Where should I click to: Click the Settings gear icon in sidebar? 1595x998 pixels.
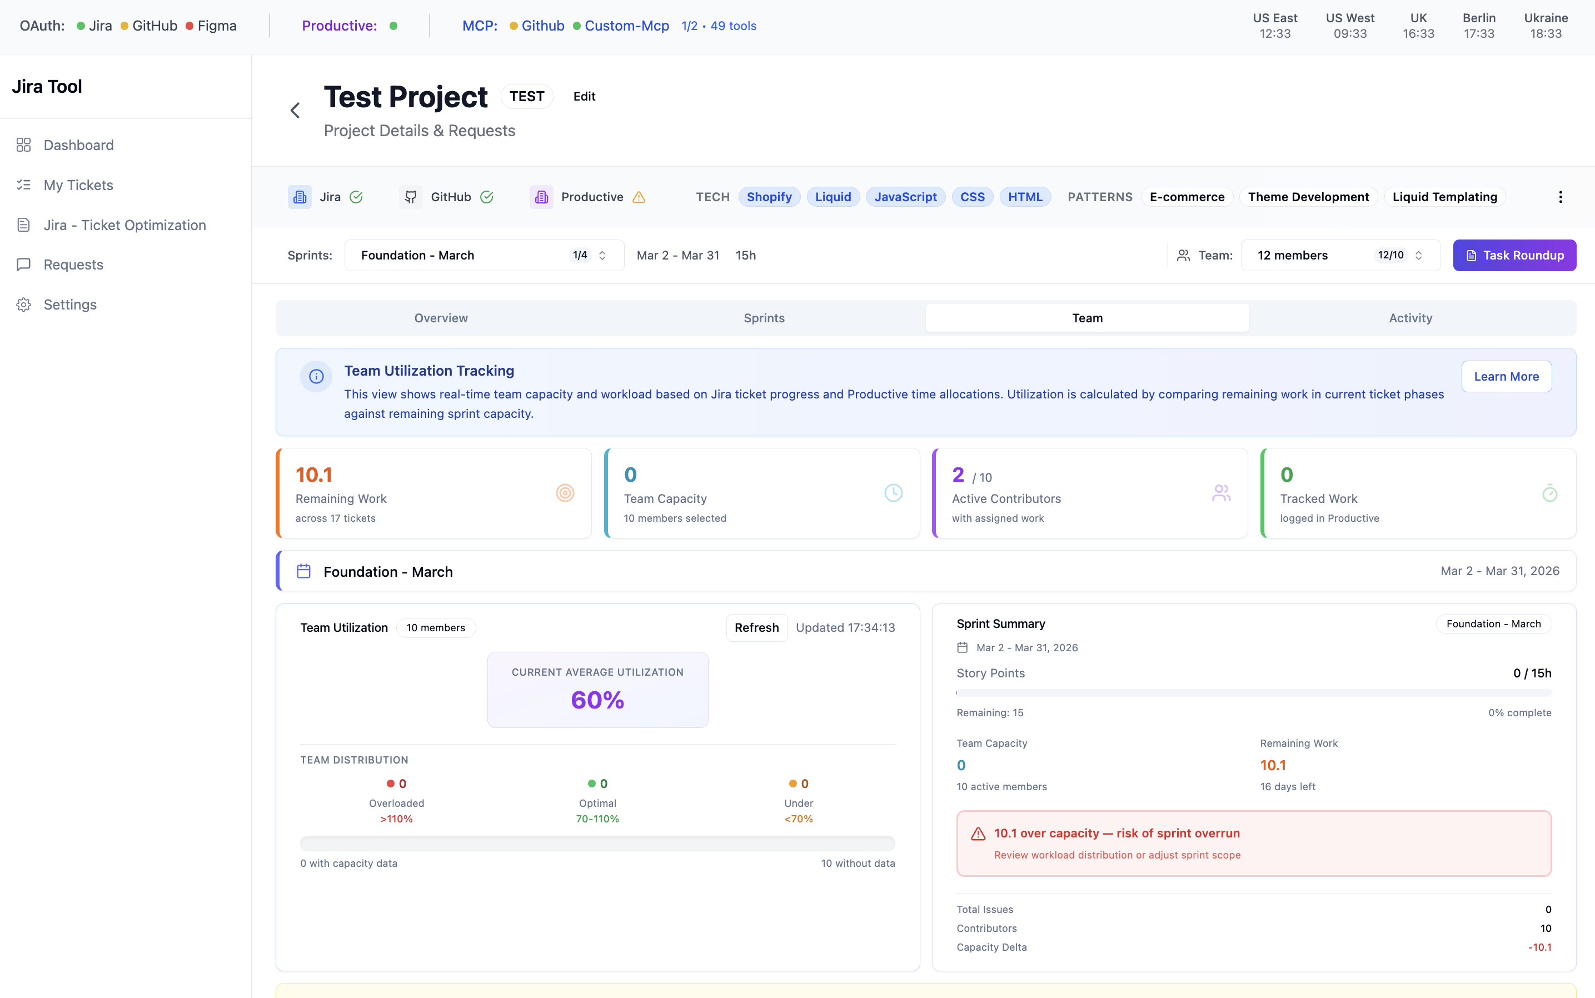24,305
